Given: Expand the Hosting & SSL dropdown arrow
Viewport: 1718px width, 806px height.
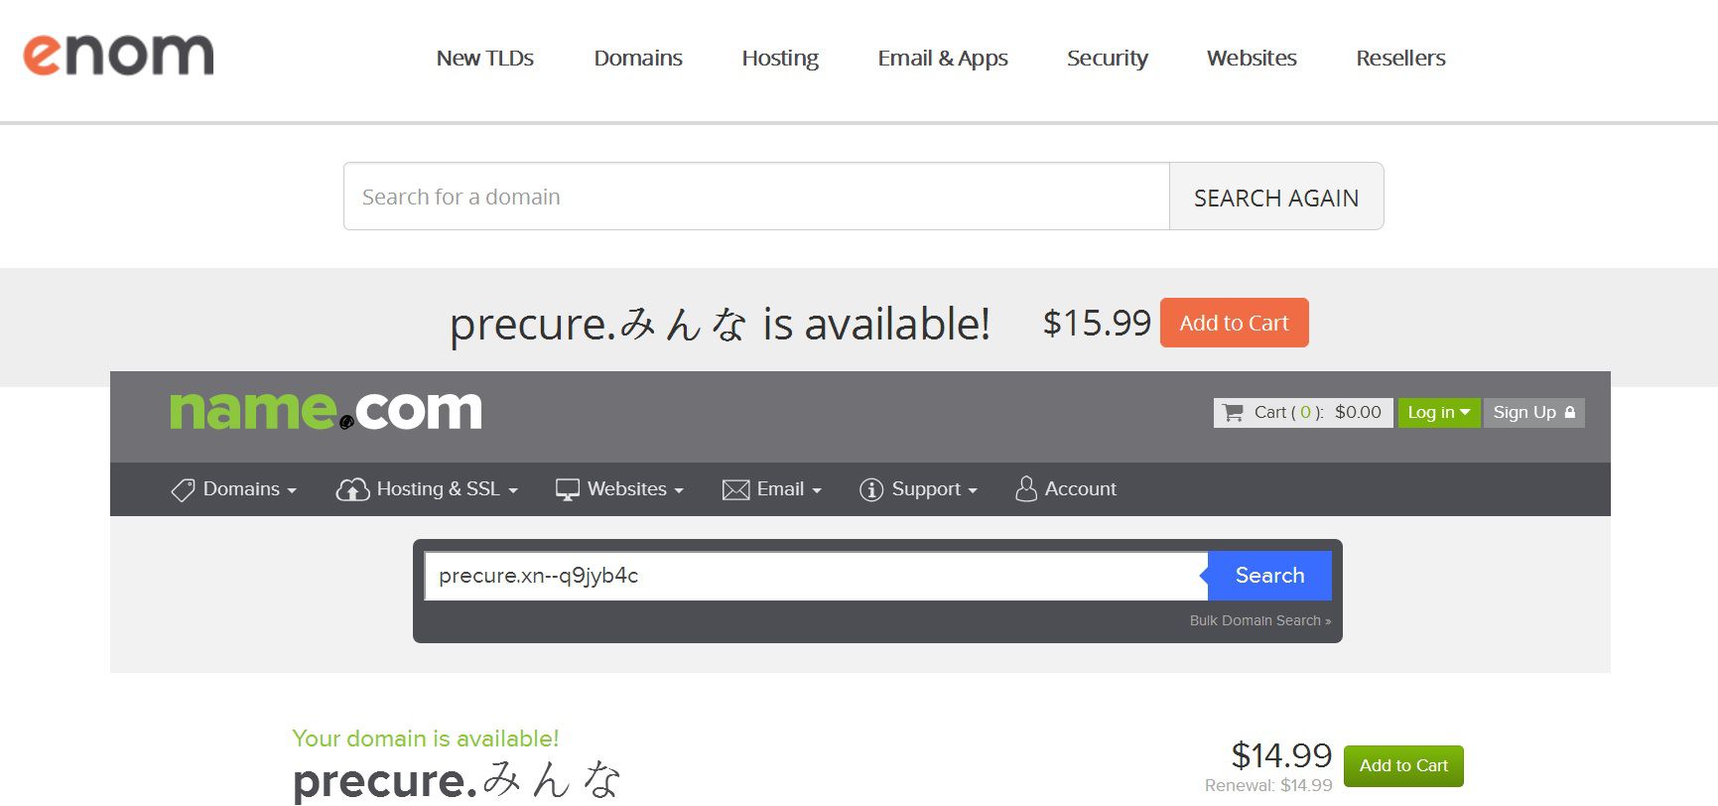Looking at the screenshot, I should [513, 490].
